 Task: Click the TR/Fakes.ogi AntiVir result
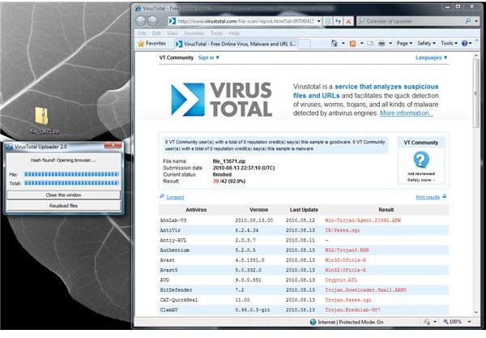click(x=342, y=230)
